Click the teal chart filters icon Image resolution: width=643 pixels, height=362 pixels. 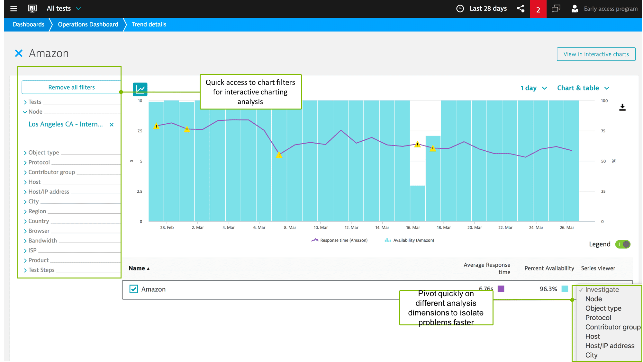140,89
